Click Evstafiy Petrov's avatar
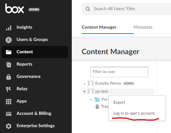 [x=91, y=83]
